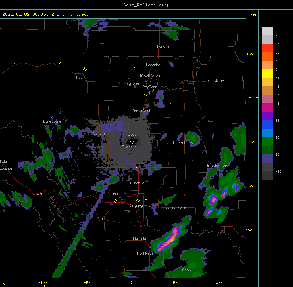293x287 pixels.
Task: Click the Sylvan label on the map
Action: point(133,84)
